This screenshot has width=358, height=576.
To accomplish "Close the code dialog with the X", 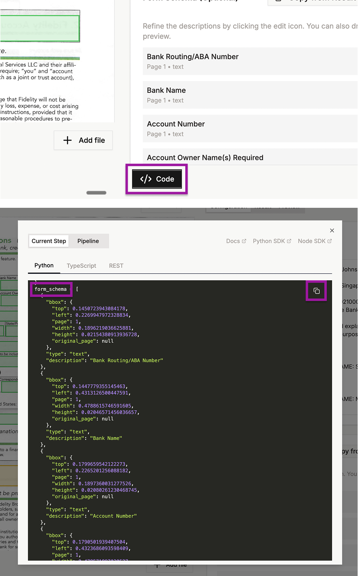I will click(332, 230).
